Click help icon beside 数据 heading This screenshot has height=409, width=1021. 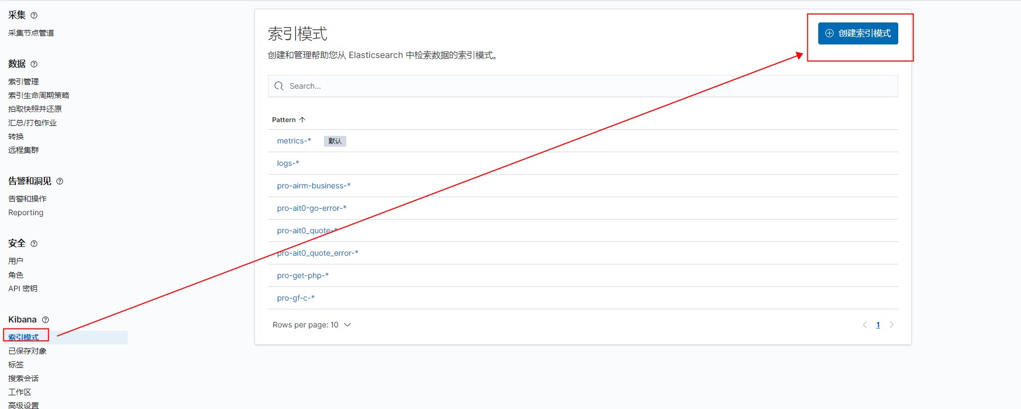[x=34, y=64]
